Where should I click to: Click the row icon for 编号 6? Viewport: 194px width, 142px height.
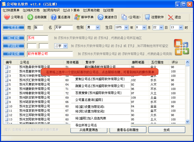point(6,89)
